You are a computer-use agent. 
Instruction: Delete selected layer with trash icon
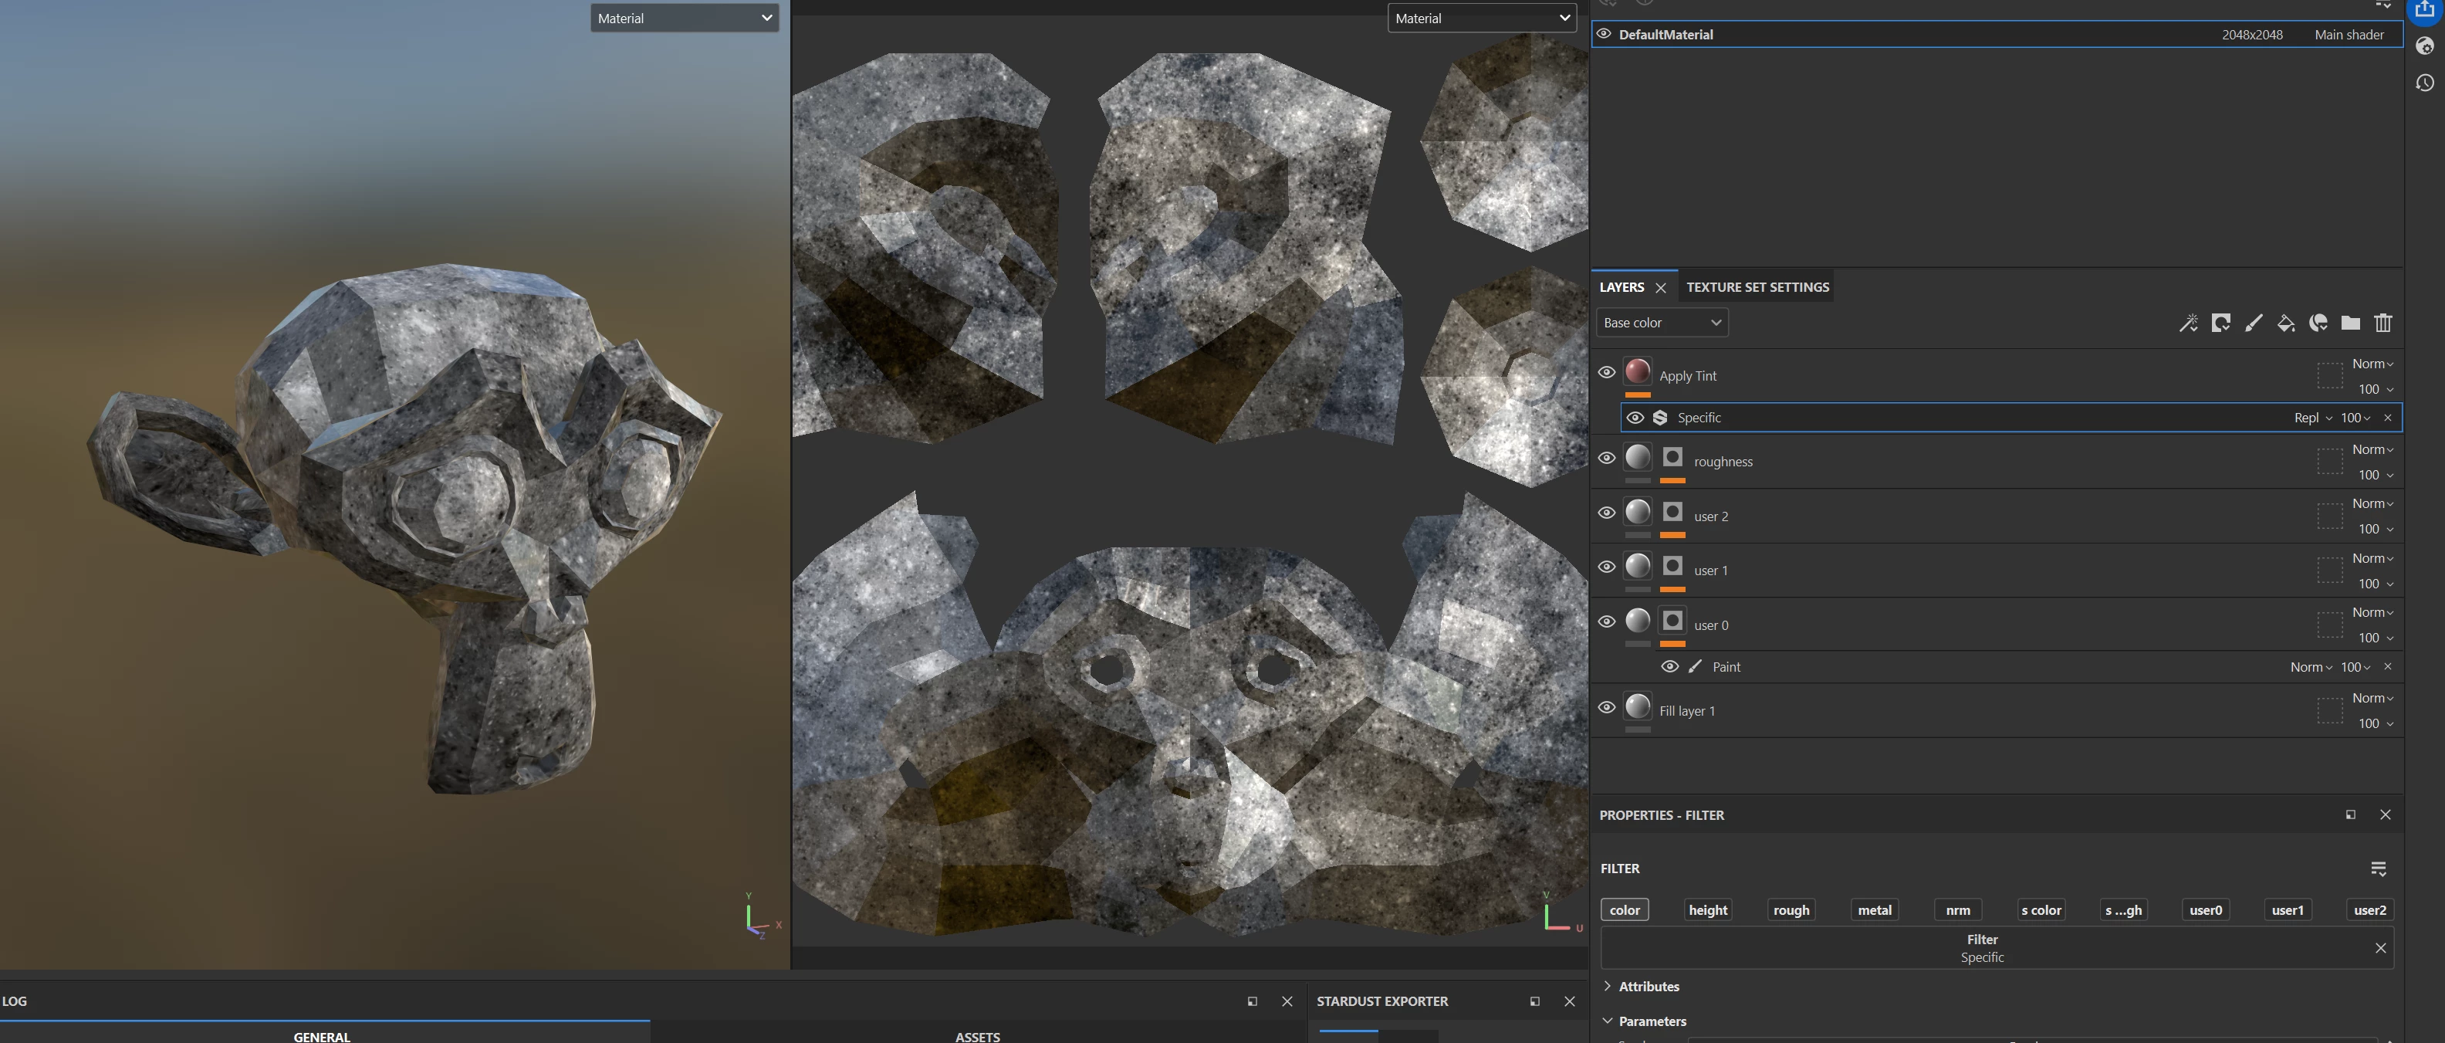(2382, 323)
